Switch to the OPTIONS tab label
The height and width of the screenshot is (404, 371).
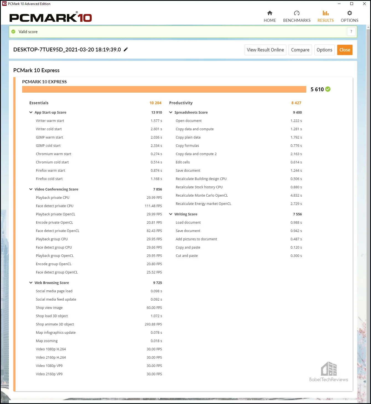coord(349,20)
